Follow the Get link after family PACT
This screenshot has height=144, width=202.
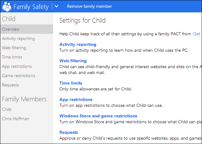click(196, 34)
